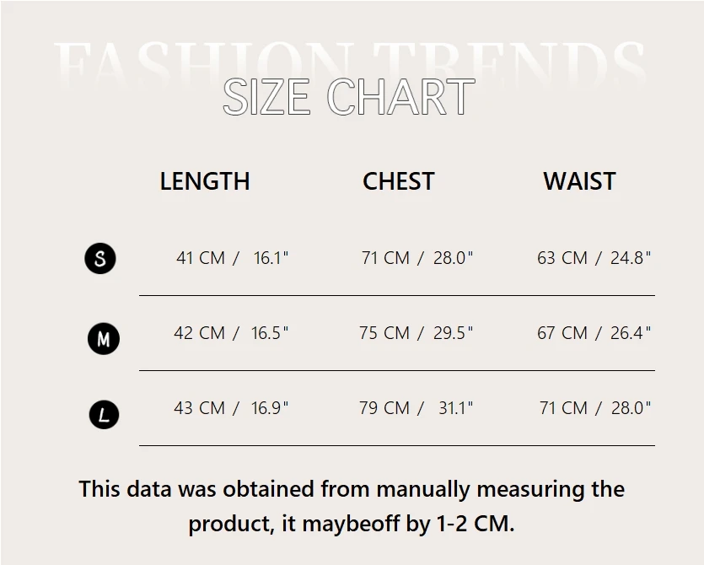The width and height of the screenshot is (704, 565).
Task: Select the 67 CM / 26.4" waist value
Action: [594, 333]
